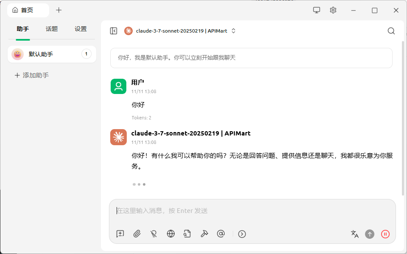Image resolution: width=407 pixels, height=254 pixels.
Task: Select the 默认助手 assistant
Action: coord(52,54)
